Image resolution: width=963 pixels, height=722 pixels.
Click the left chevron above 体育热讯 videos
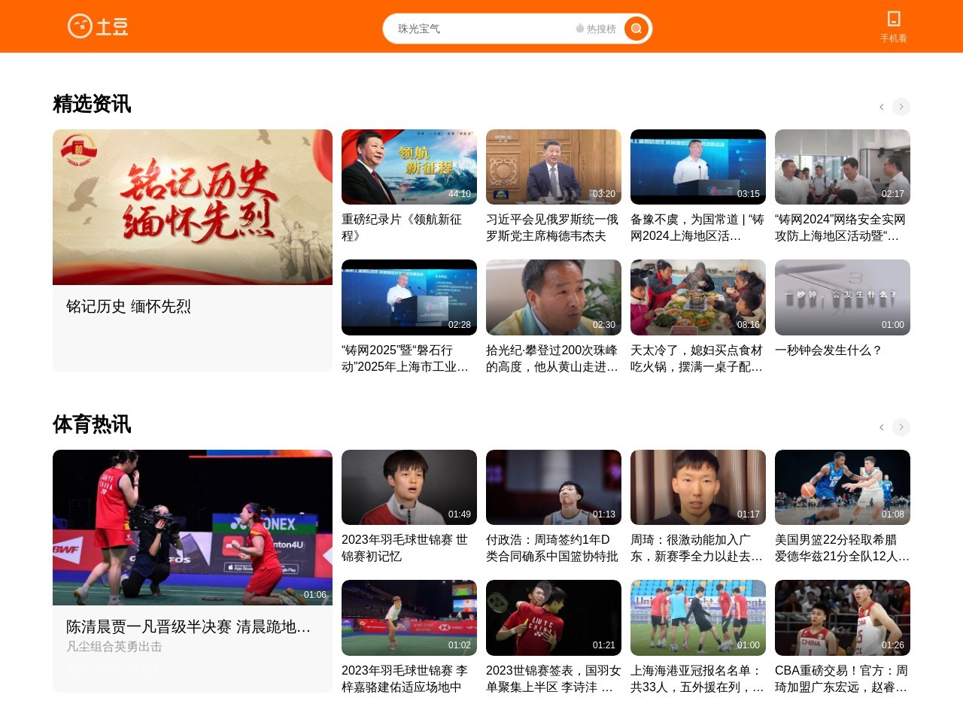tap(881, 426)
